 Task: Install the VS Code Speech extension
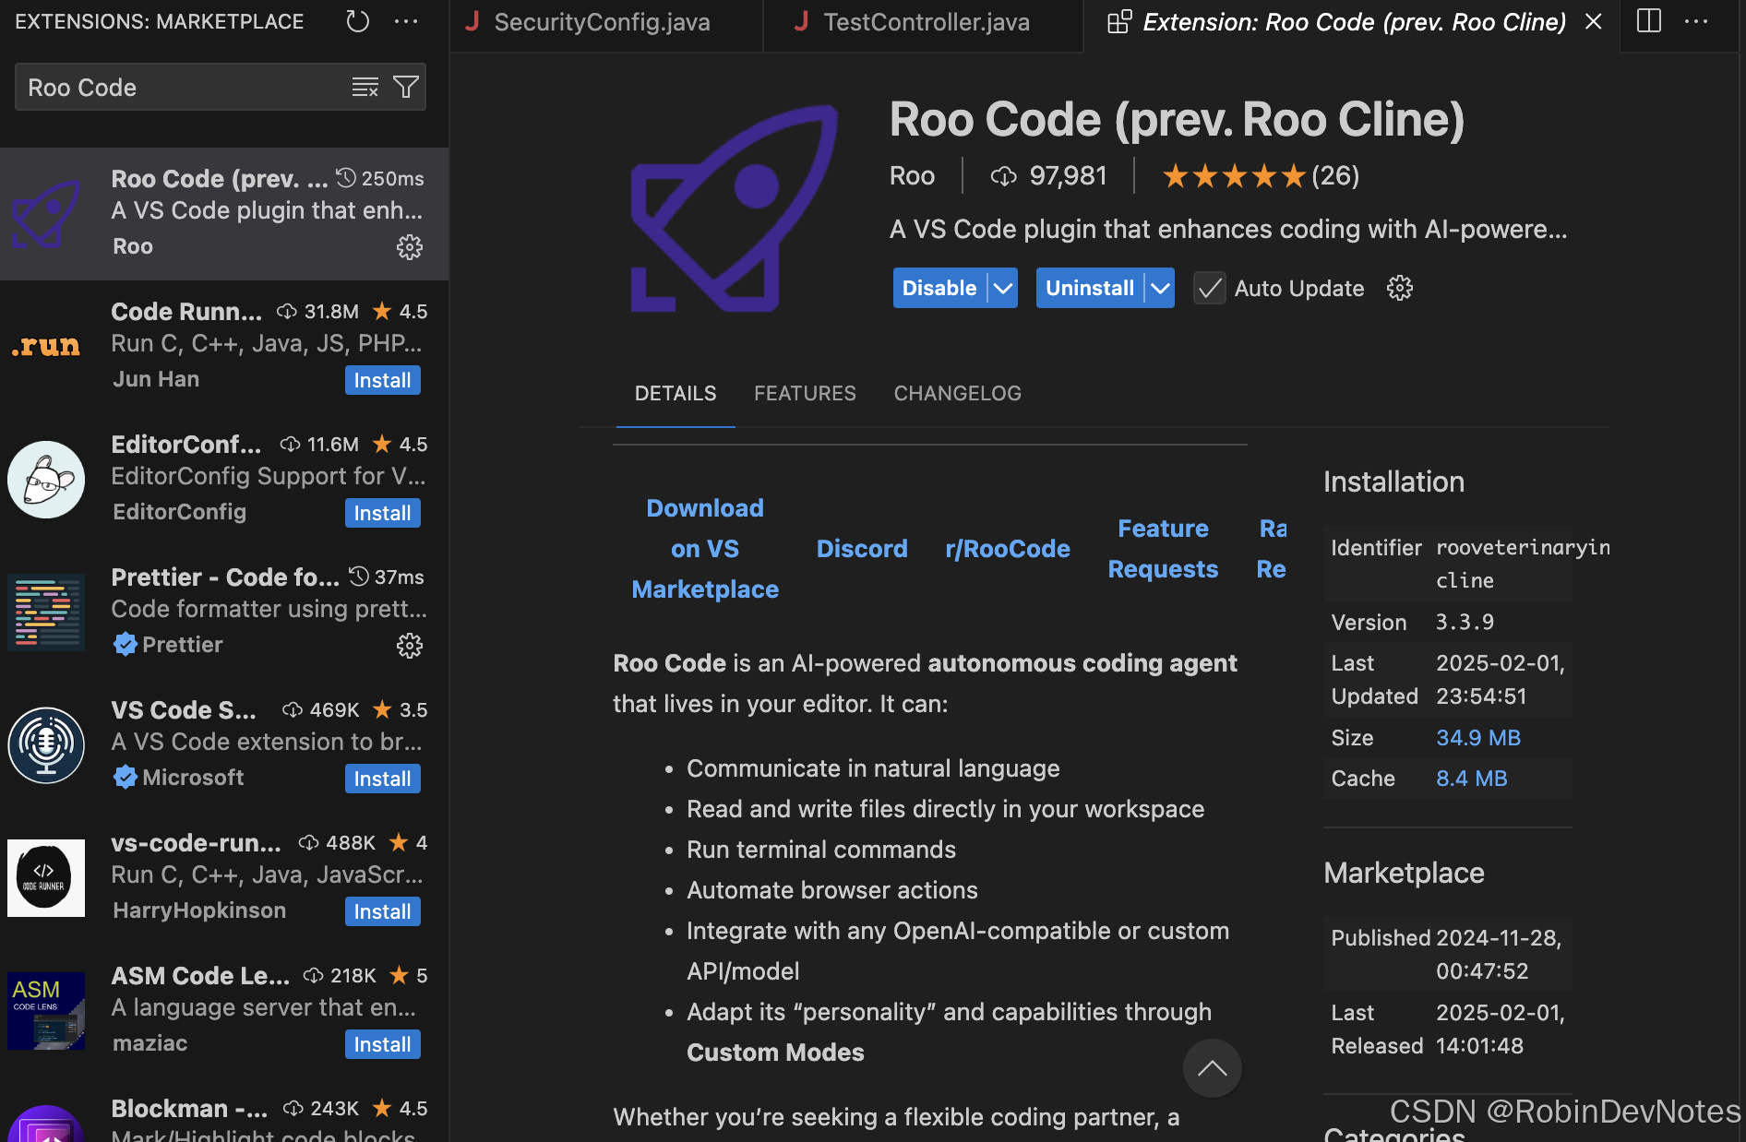coord(382,779)
